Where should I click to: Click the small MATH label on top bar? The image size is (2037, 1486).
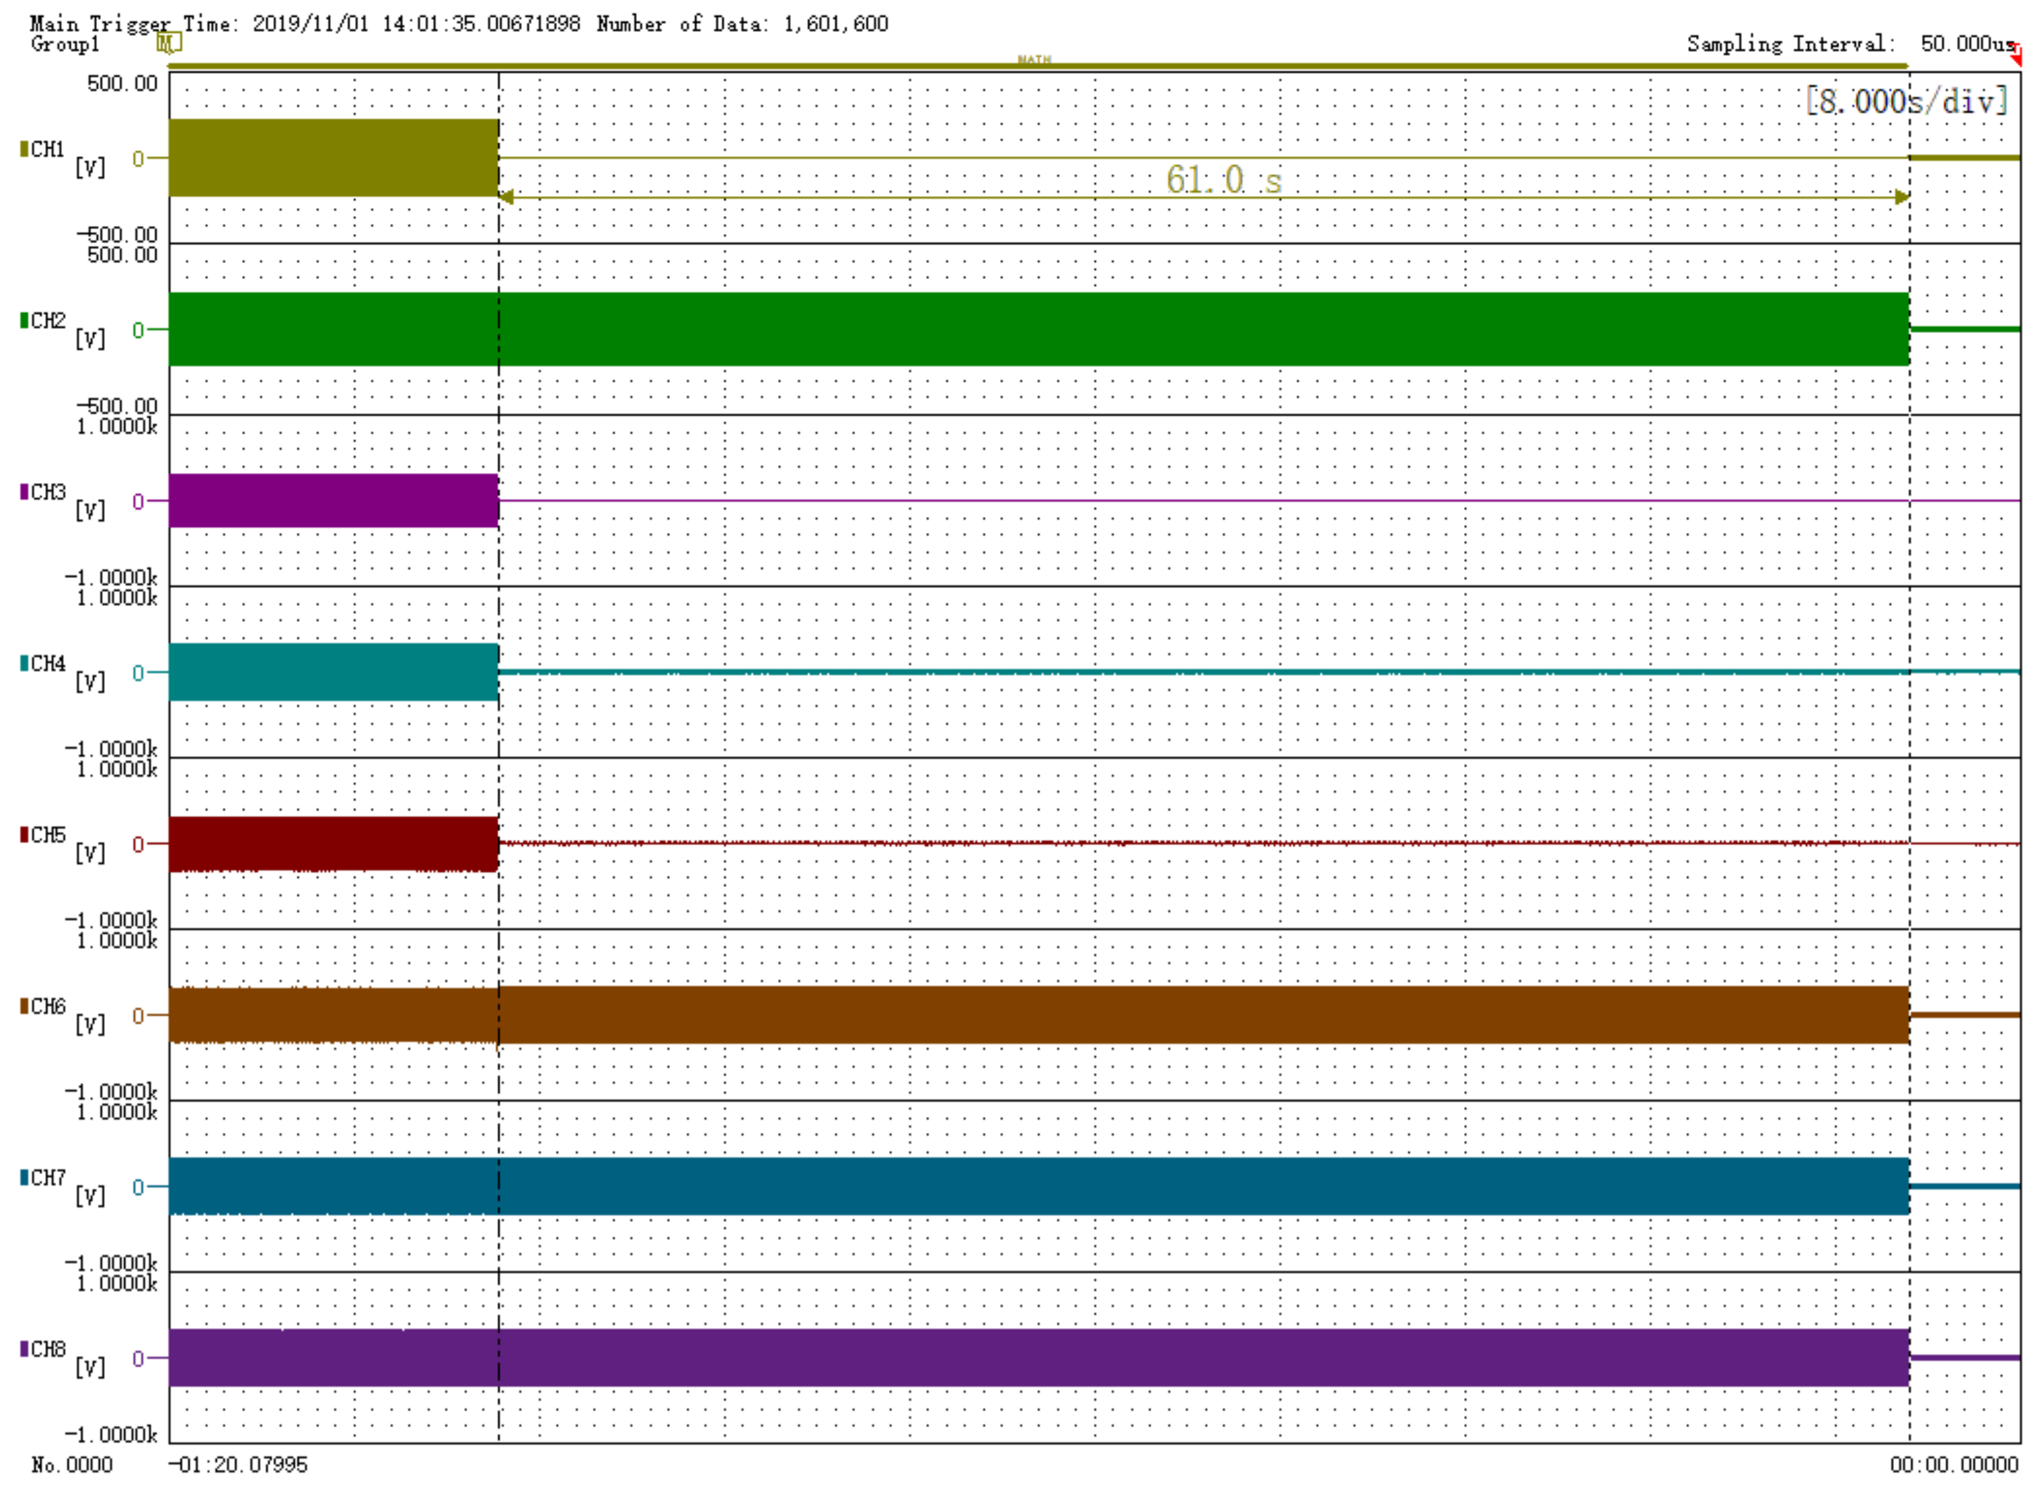1034,59
